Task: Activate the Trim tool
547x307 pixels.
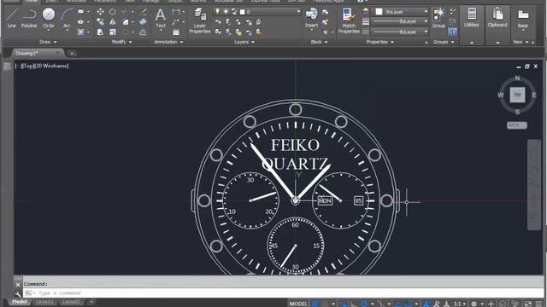Action: (125, 11)
